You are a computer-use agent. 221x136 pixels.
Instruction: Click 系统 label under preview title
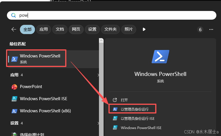pos(160,81)
